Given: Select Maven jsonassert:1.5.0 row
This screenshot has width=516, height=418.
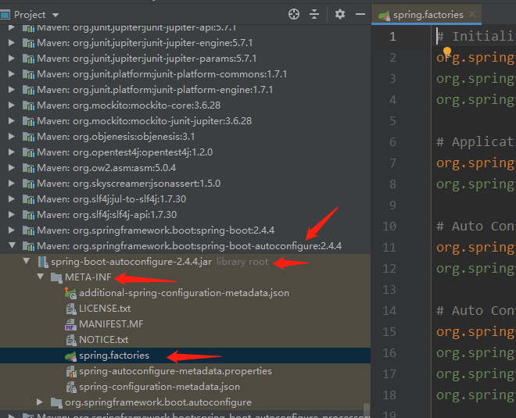Looking at the screenshot, I should pos(185,183).
